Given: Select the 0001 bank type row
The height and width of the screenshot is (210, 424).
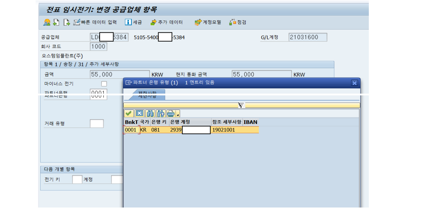Looking at the screenshot, I should point(131,130).
